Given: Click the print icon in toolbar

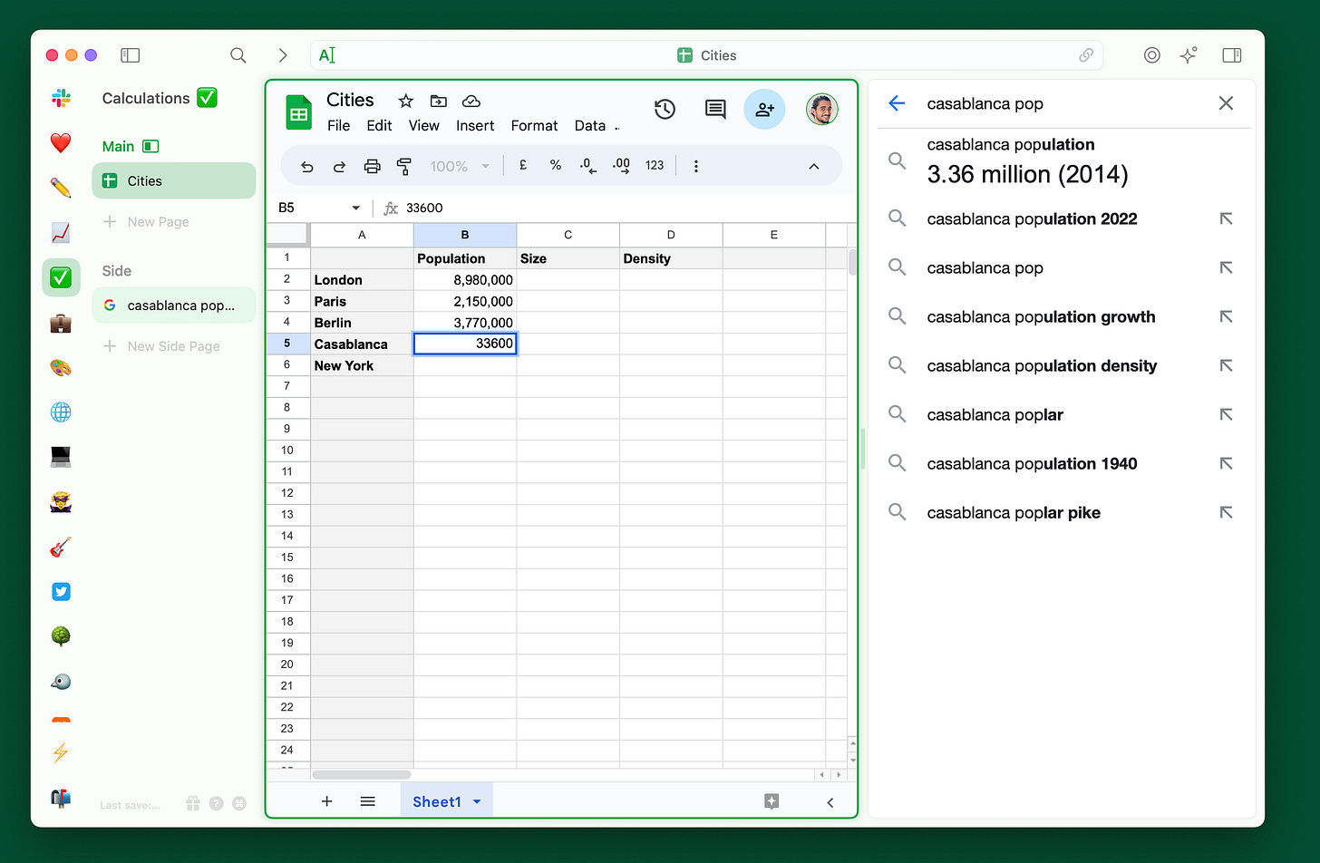Looking at the screenshot, I should coord(372,166).
